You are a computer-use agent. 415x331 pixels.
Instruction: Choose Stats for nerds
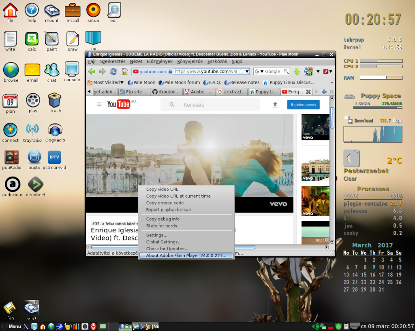161,226
